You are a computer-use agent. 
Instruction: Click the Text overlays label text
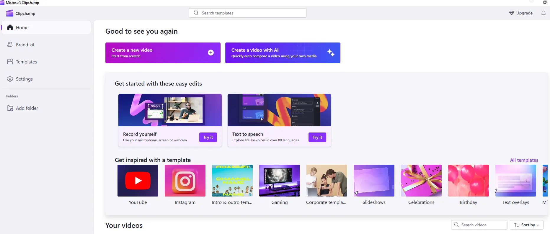click(x=516, y=202)
